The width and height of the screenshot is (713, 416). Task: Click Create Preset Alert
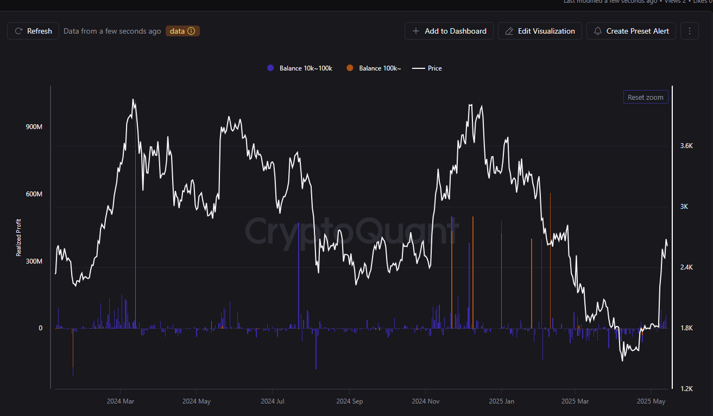[x=631, y=31]
